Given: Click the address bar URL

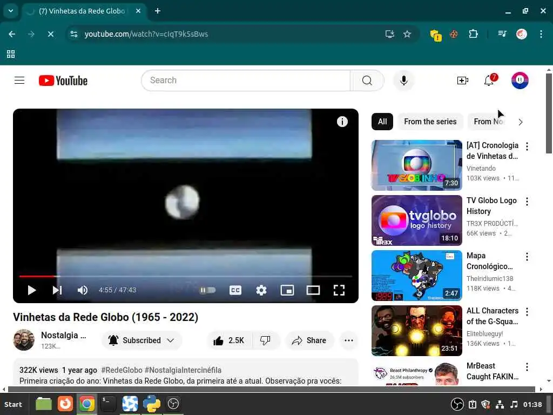Looking at the screenshot, I should click(x=146, y=34).
